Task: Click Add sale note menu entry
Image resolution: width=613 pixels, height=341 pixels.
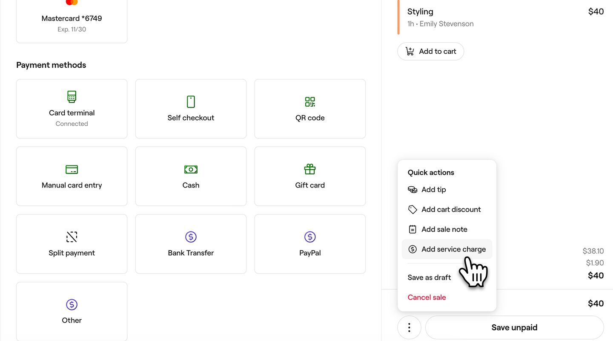Action: tap(444, 229)
